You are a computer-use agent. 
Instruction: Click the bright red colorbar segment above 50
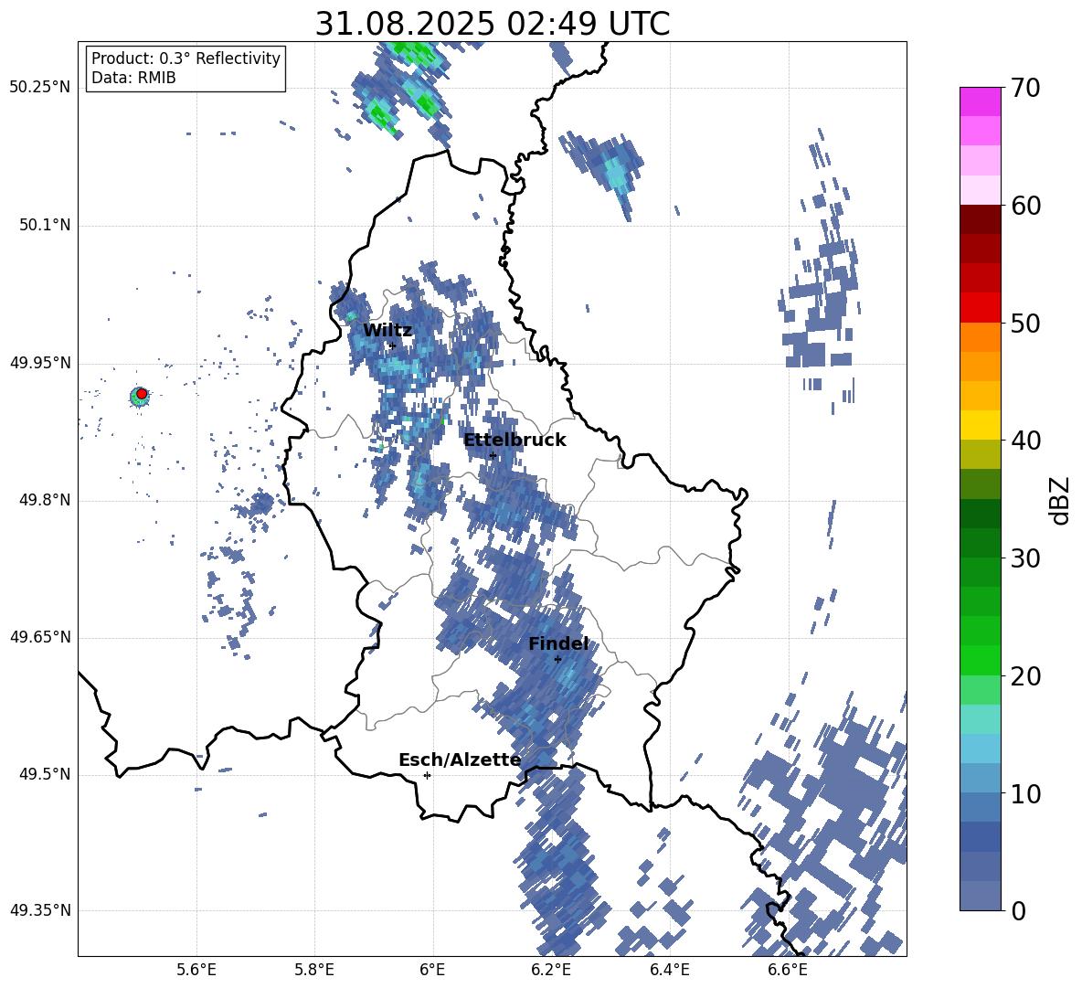point(980,308)
